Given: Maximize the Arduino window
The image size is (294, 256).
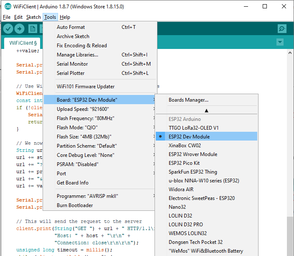Looking at the screenshot, I should (x=265, y=7).
